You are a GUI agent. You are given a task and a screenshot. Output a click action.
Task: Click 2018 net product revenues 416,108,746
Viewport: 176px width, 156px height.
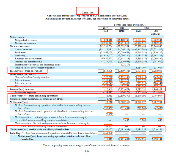123,40
